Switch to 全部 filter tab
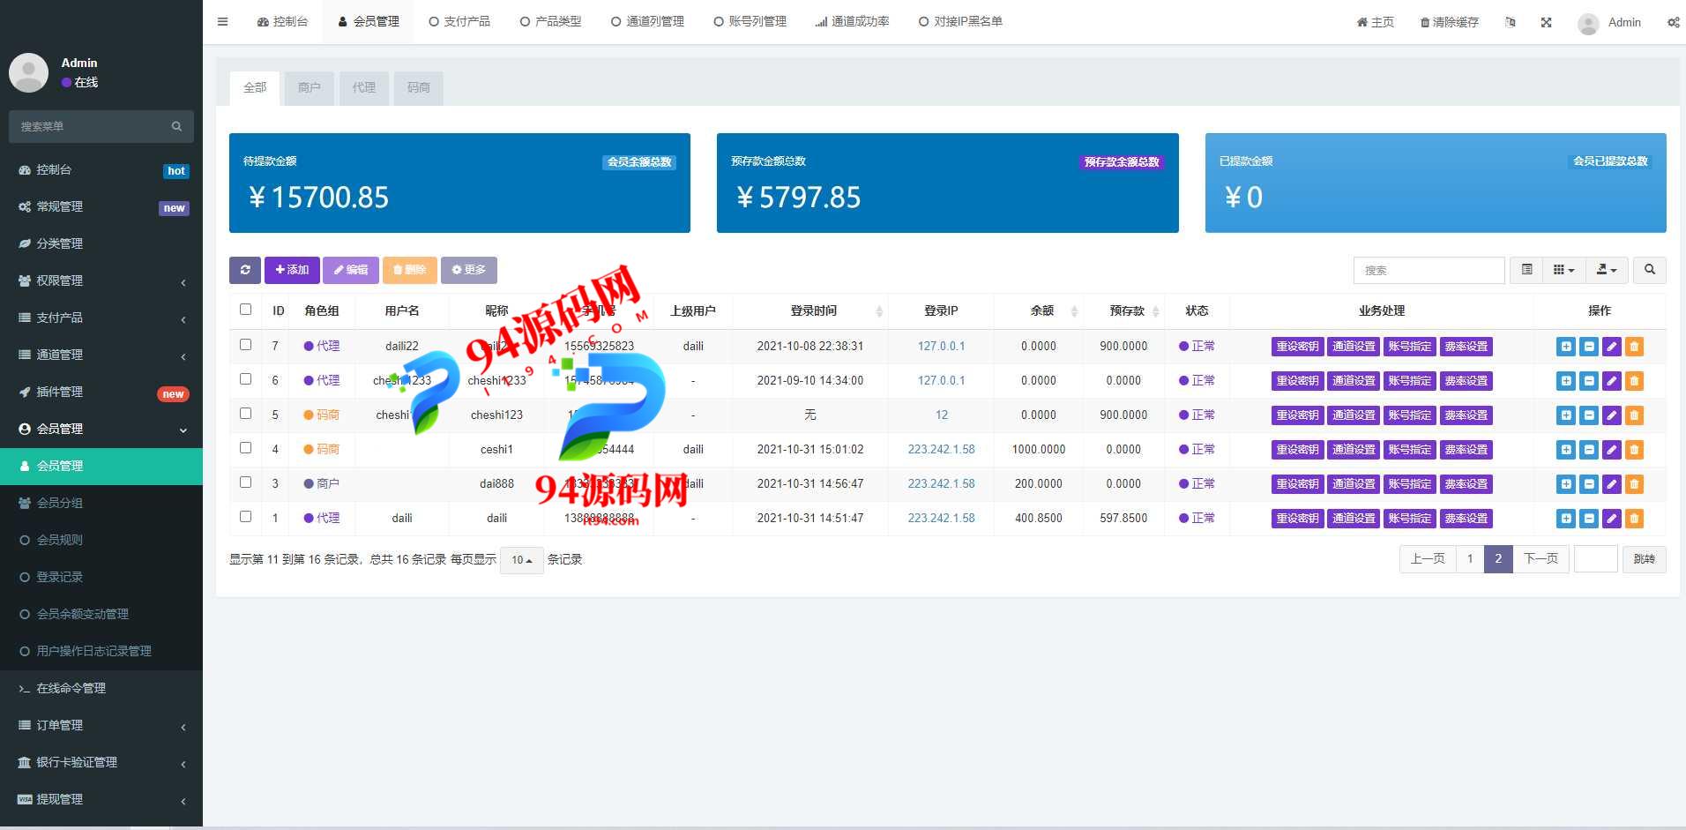1686x830 pixels. point(255,88)
